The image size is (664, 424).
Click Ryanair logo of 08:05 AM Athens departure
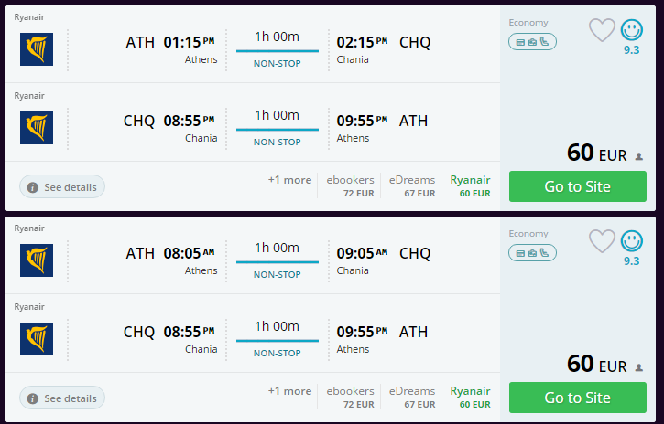pyautogui.click(x=37, y=260)
